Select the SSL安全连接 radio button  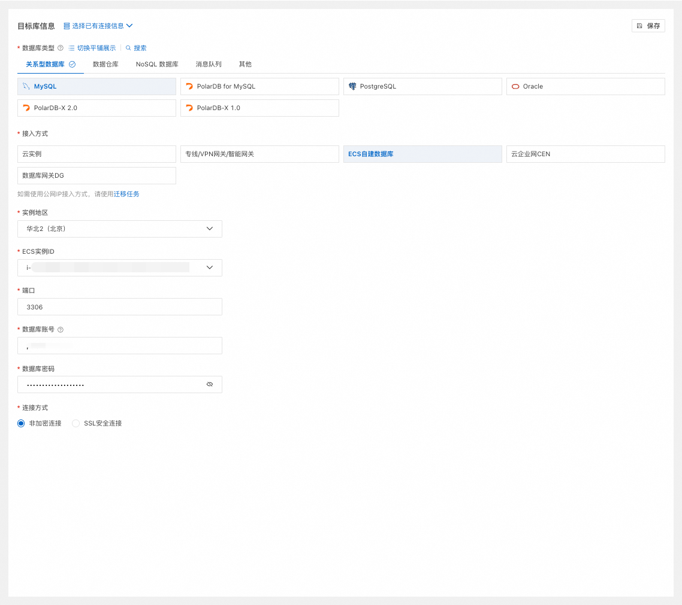76,424
